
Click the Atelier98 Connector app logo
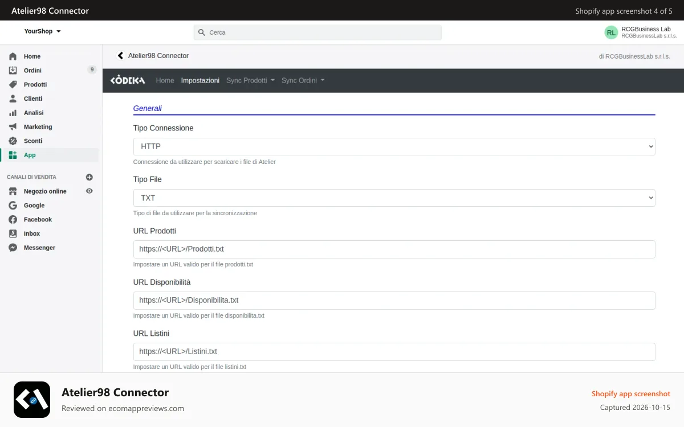tap(32, 400)
